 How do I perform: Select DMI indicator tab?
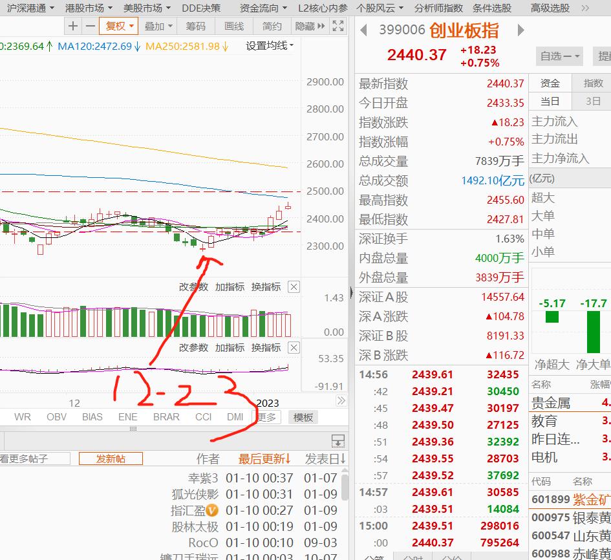point(235,417)
